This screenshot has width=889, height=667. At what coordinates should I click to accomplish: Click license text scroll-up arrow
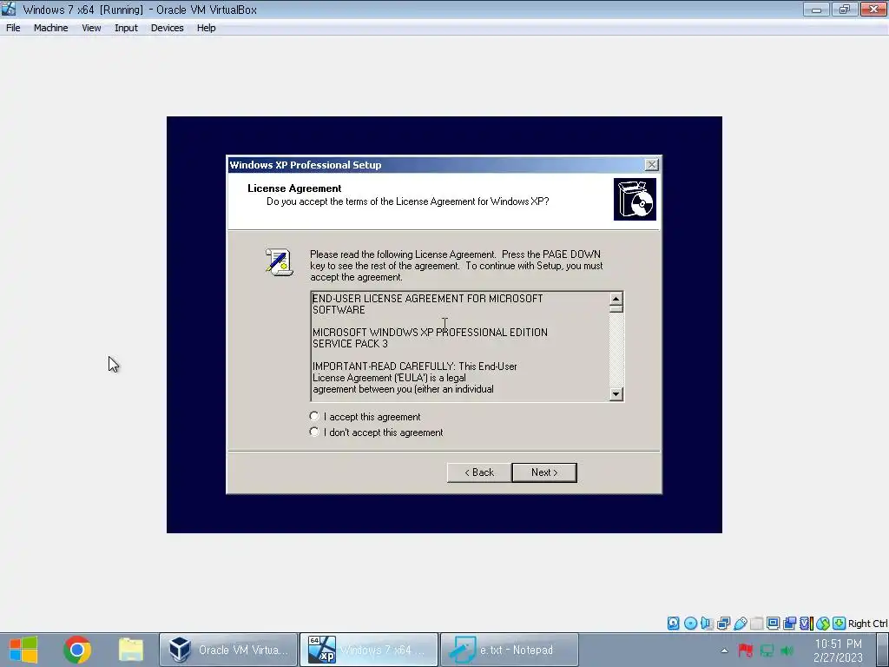pyautogui.click(x=616, y=299)
